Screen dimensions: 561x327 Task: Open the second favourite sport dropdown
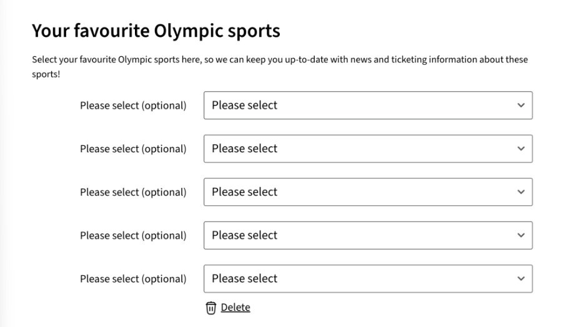[x=367, y=149]
